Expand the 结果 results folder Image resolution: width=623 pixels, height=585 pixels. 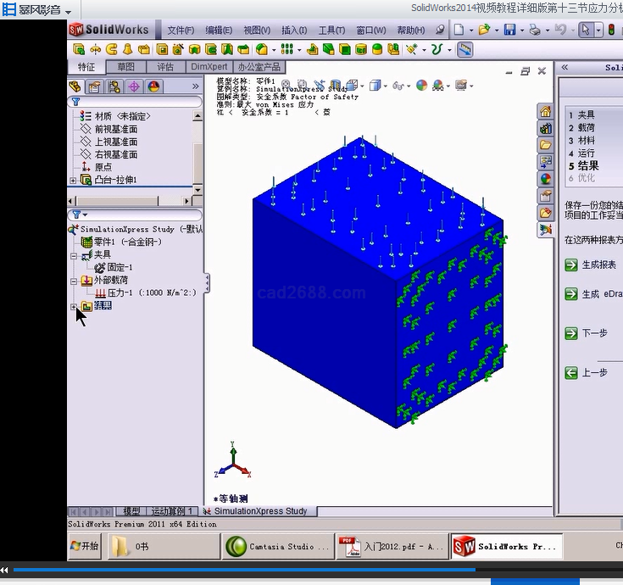(x=74, y=306)
